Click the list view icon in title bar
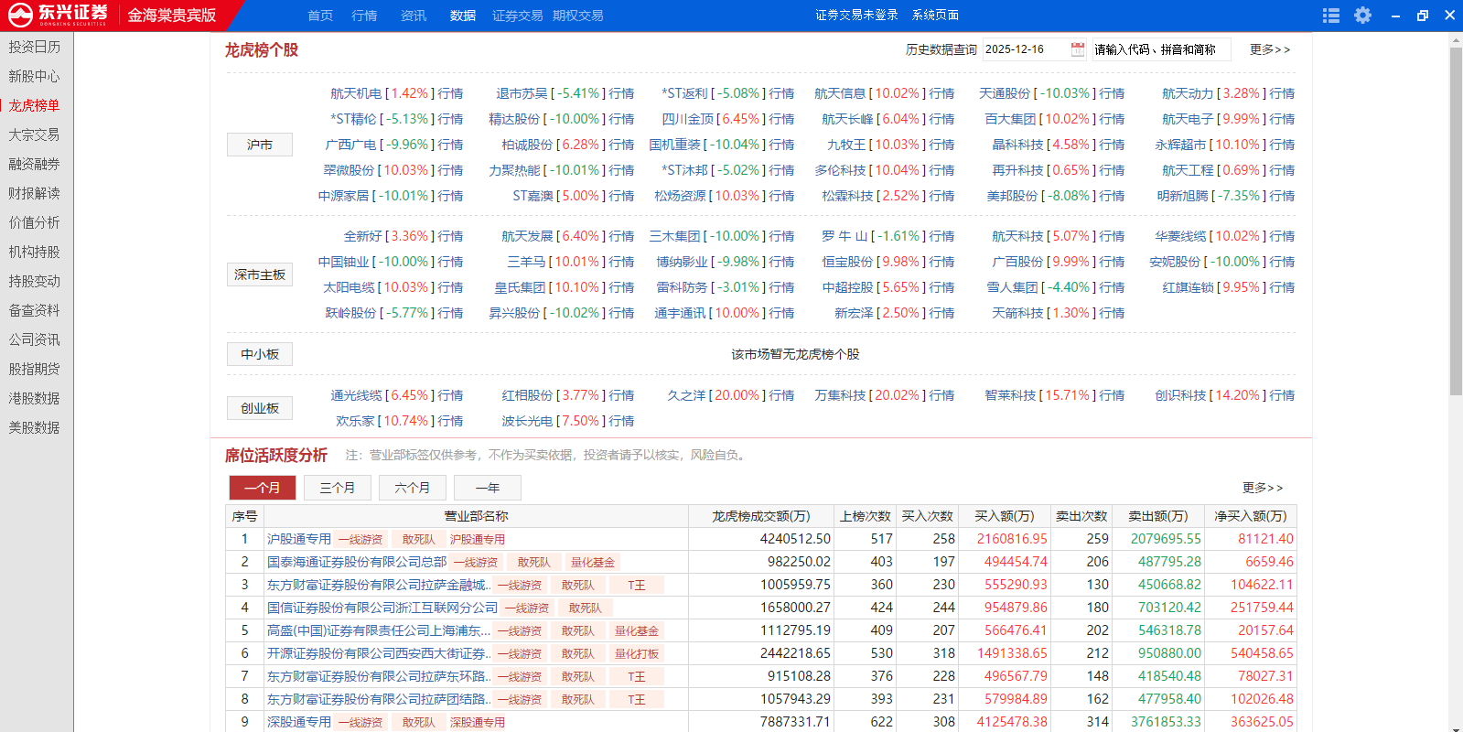 [x=1331, y=16]
